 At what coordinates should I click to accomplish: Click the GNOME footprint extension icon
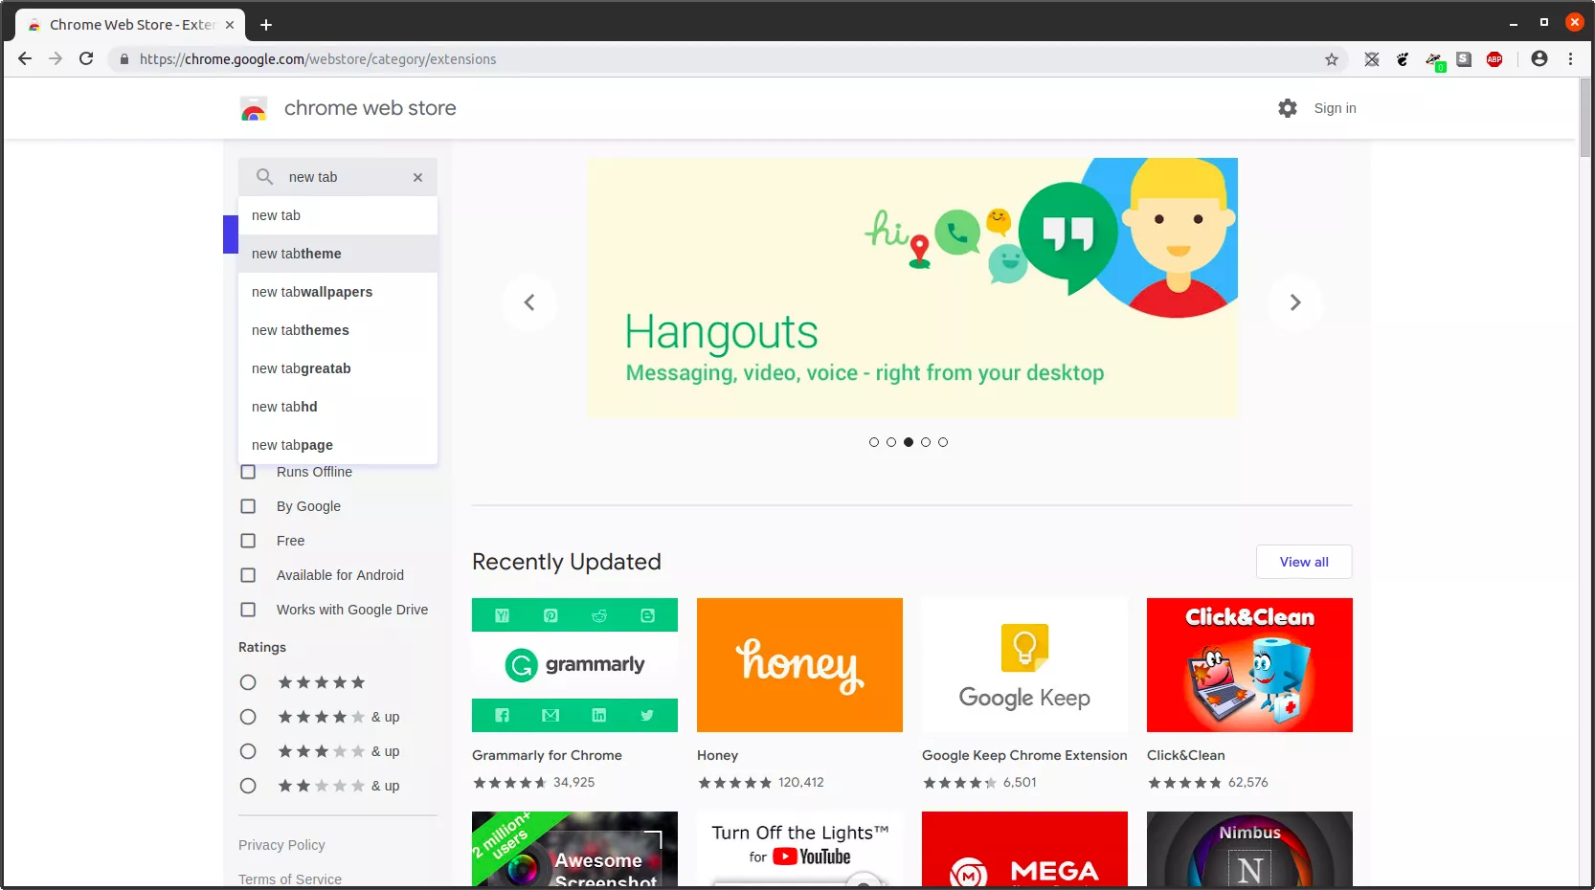click(1403, 59)
